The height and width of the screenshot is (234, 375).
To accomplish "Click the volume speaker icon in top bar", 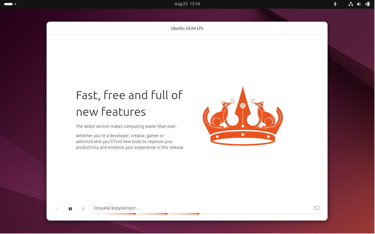I will pos(359,4).
